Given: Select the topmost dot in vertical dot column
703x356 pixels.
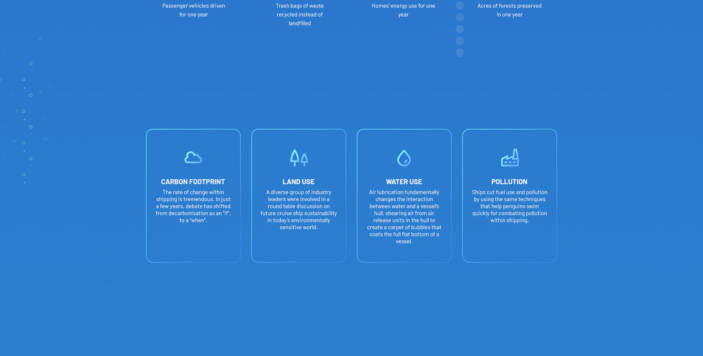Looking at the screenshot, I should 460,6.
